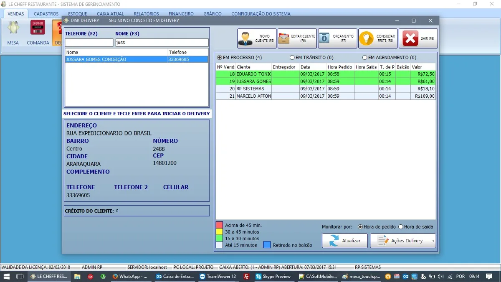Click the Entregador column header

coord(286,67)
